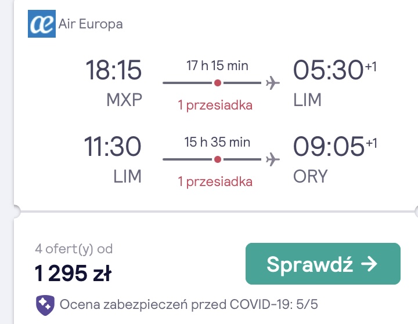
Task: Click the COVID-19 safety rating text
Action: (189, 304)
